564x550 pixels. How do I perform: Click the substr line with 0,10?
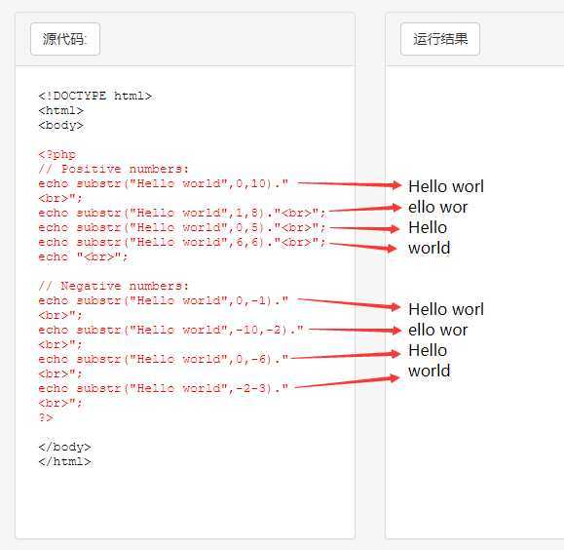[x=164, y=183]
